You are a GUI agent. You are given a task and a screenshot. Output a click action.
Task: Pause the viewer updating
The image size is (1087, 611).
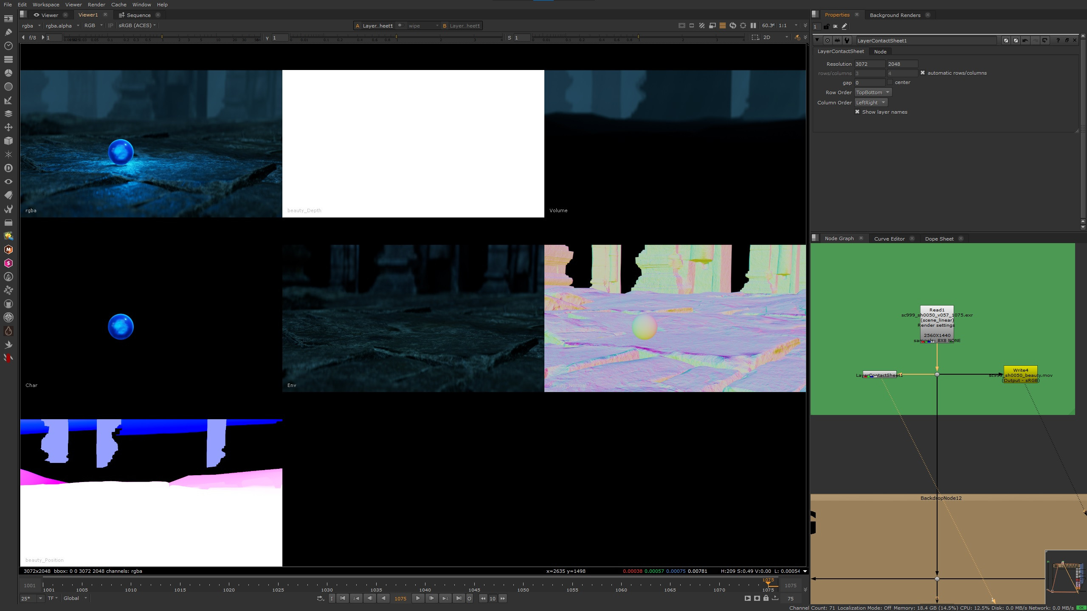[x=753, y=25]
